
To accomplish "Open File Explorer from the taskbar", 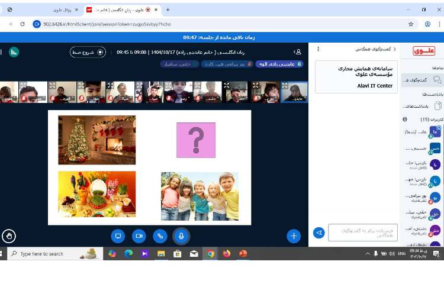I will click(161, 254).
